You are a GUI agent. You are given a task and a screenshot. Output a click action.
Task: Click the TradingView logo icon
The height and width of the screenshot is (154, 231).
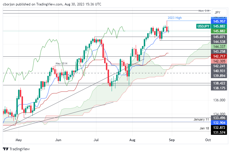tap(5, 149)
